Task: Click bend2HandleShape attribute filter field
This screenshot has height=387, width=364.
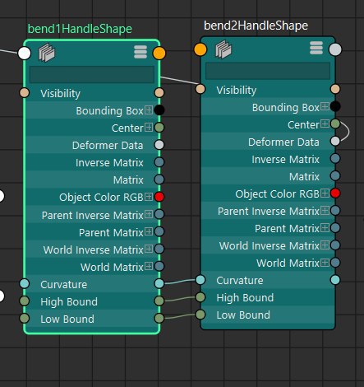Action: (268, 71)
